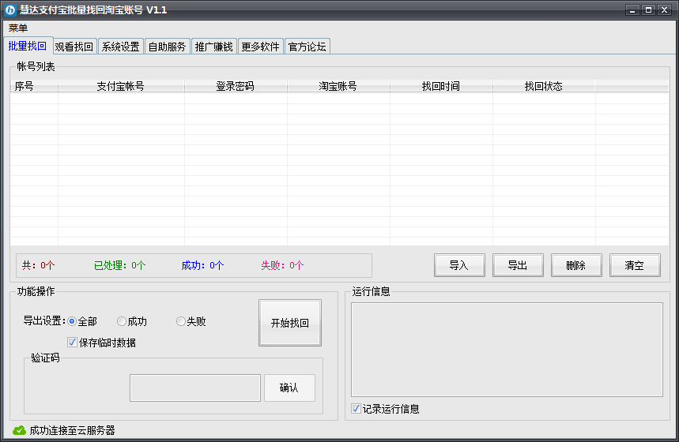Click the 导出 button

click(518, 265)
